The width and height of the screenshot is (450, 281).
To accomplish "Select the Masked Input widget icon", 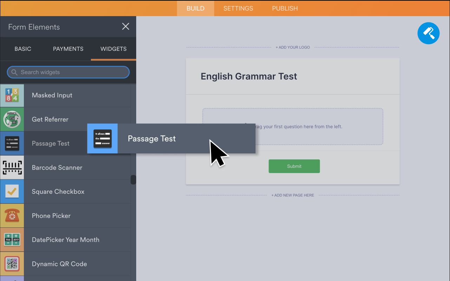I will pos(12,95).
